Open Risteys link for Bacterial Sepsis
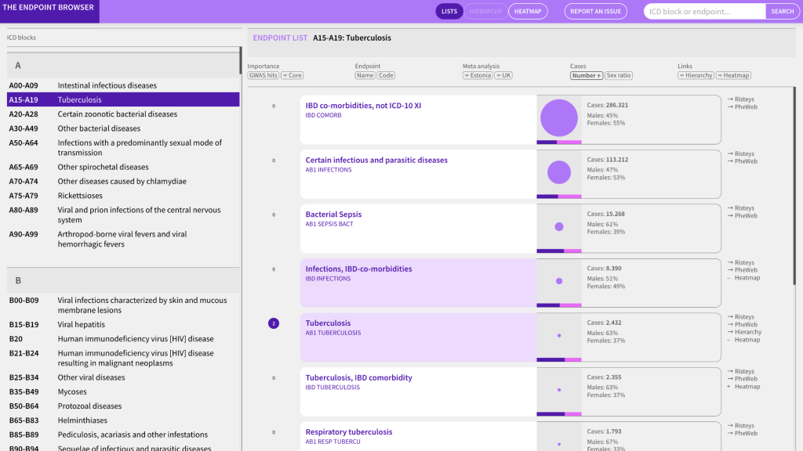Viewport: 803px width, 451px height. (x=743, y=208)
